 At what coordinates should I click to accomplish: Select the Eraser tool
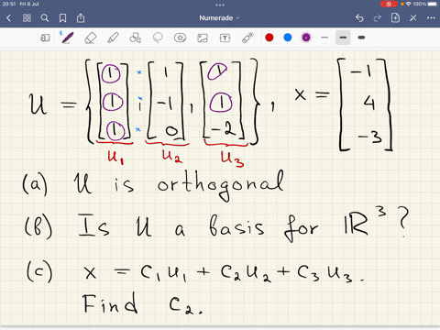click(90, 38)
